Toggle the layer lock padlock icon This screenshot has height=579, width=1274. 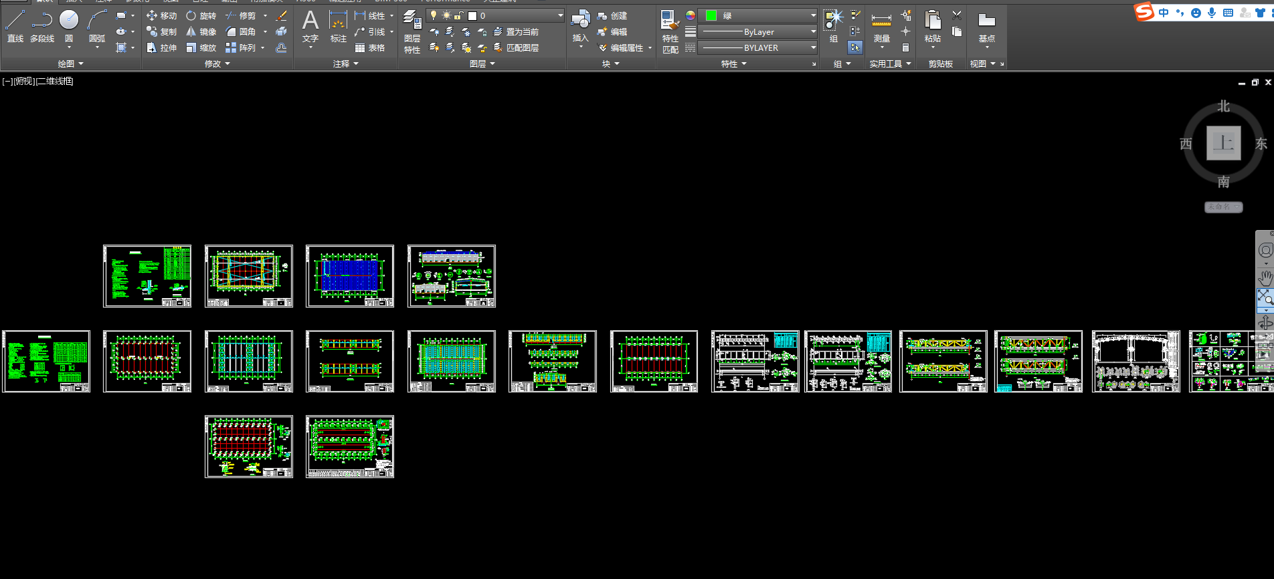tap(459, 15)
